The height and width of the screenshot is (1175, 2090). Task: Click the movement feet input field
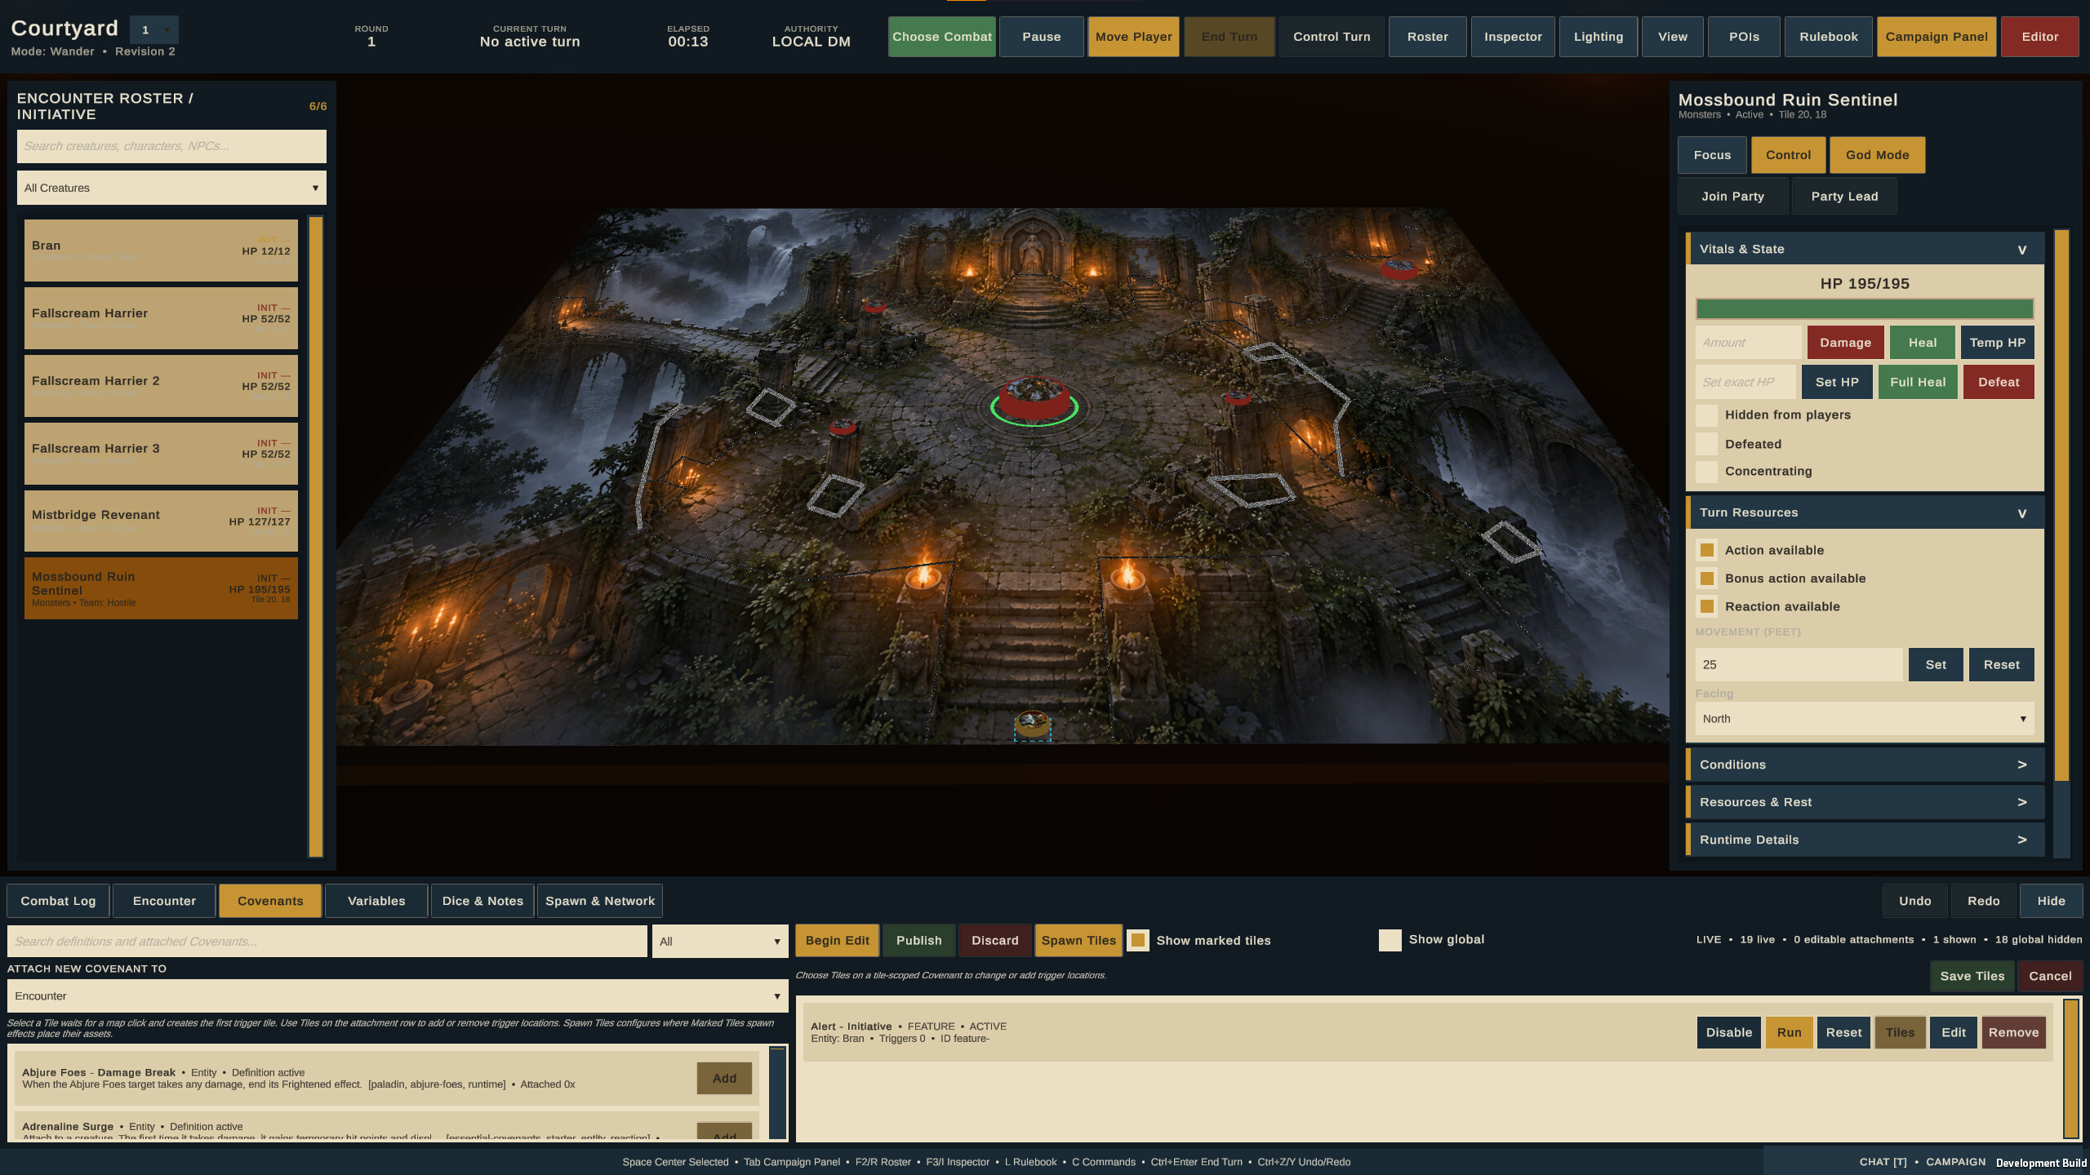pos(1799,665)
